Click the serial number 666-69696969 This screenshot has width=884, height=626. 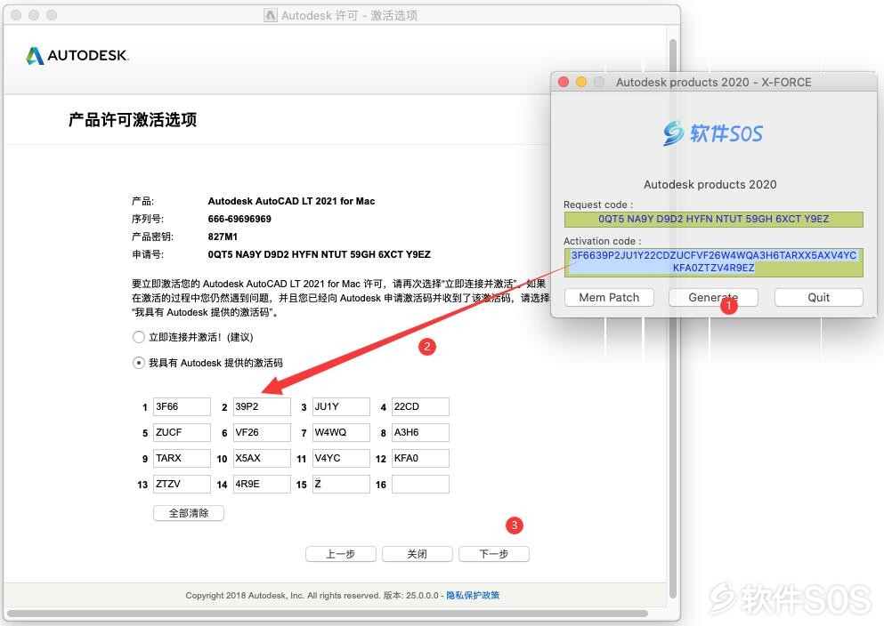coord(239,219)
